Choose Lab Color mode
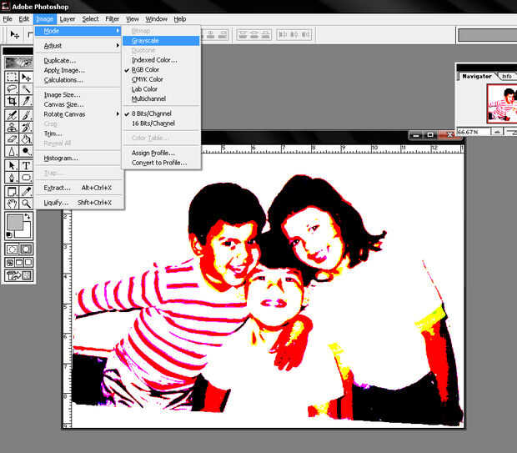 click(x=161, y=89)
